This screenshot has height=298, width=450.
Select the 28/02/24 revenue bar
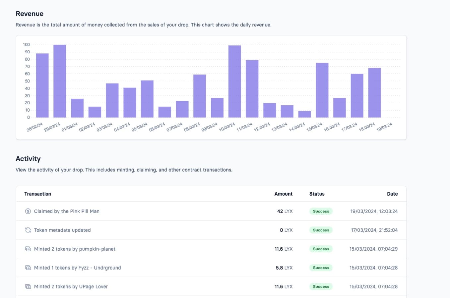coord(42,85)
